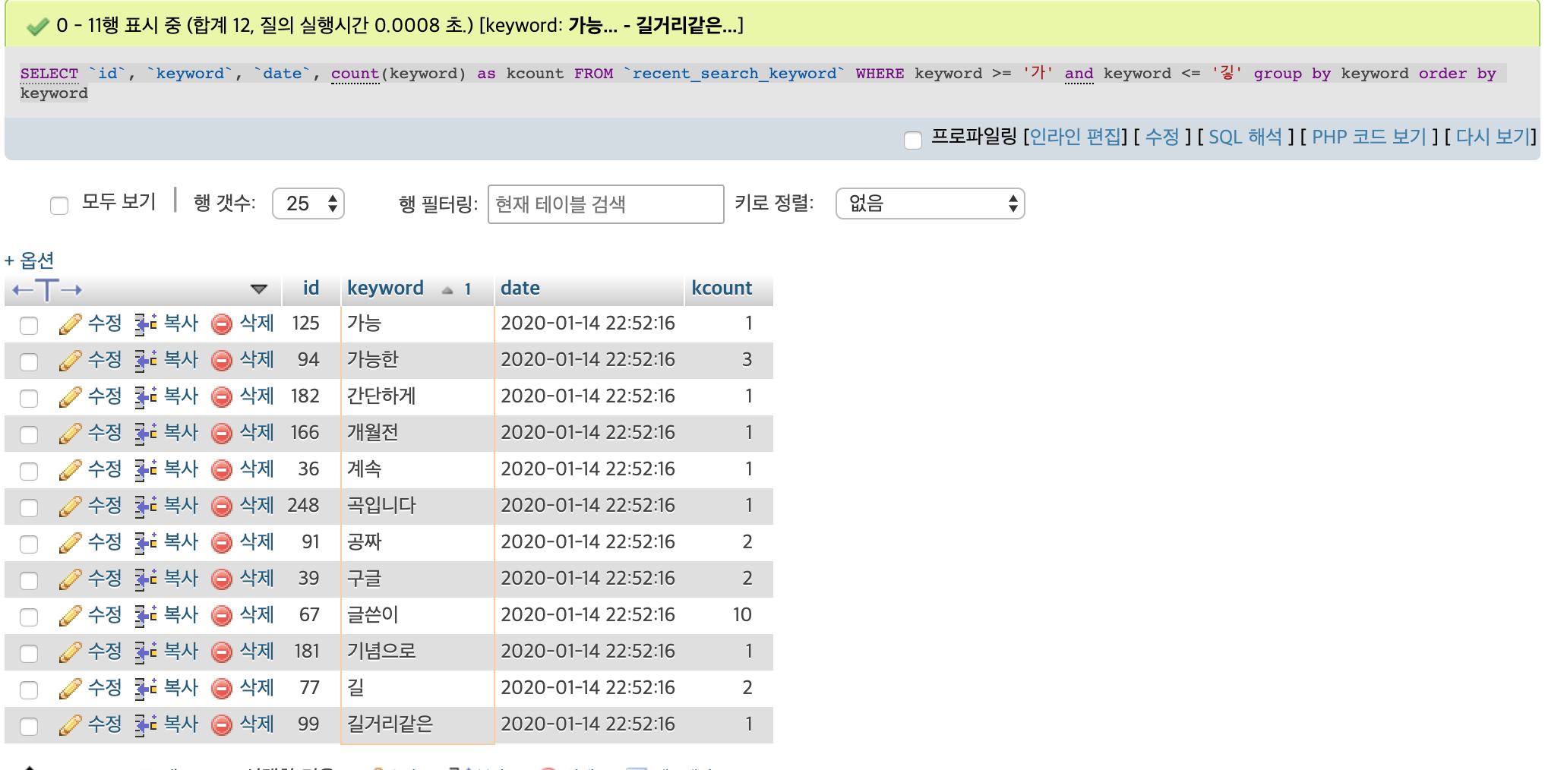The image size is (1545, 770).
Task: Open the column options dropdown triangle in header
Action: [259, 289]
